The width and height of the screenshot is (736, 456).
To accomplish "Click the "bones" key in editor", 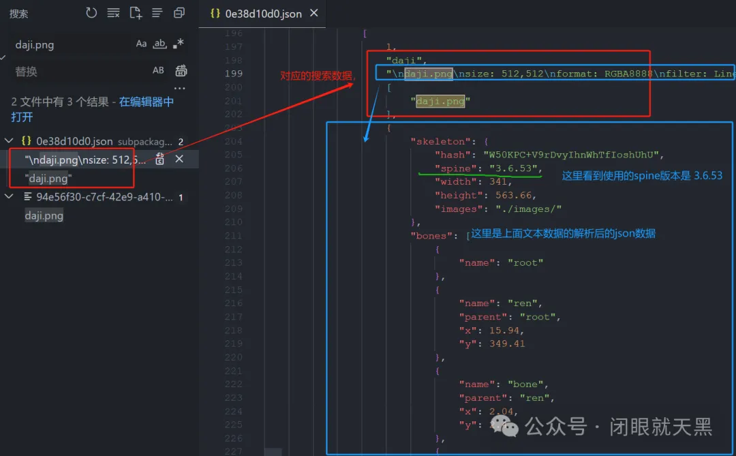I will [x=431, y=236].
